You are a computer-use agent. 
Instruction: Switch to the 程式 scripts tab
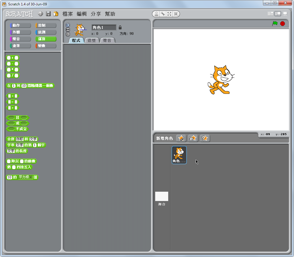[x=76, y=40]
